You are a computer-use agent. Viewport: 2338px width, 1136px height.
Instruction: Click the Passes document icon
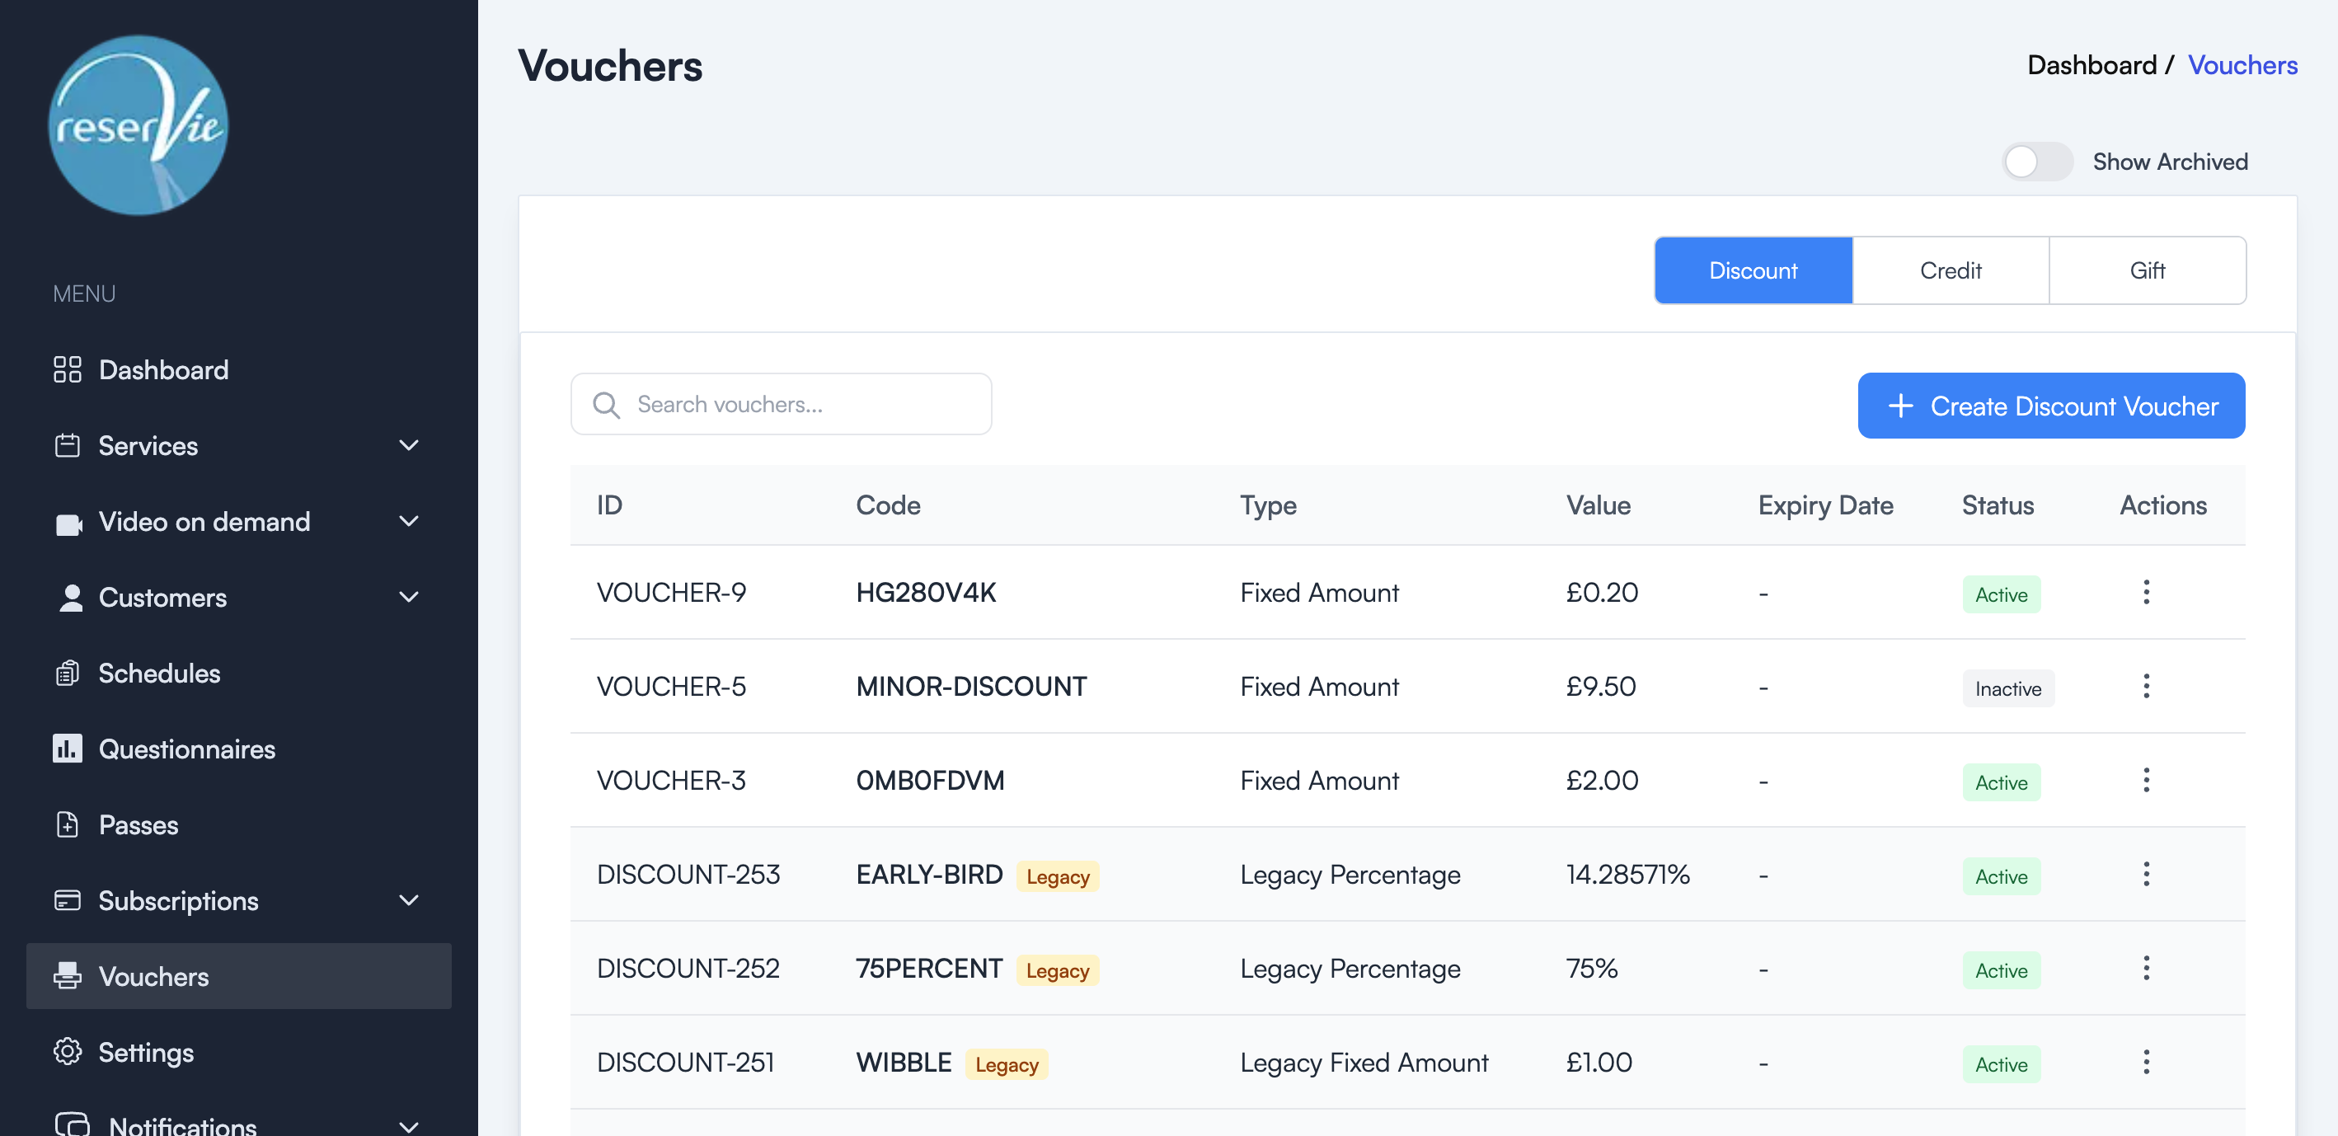point(67,824)
